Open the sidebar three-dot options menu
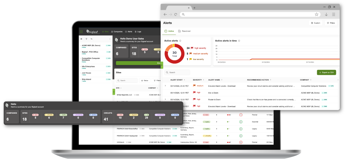The width and height of the screenshot is (346, 159). [110, 39]
